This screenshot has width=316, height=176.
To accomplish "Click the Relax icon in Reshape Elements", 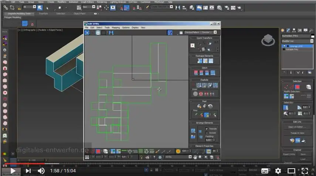I will click(x=205, y=61).
